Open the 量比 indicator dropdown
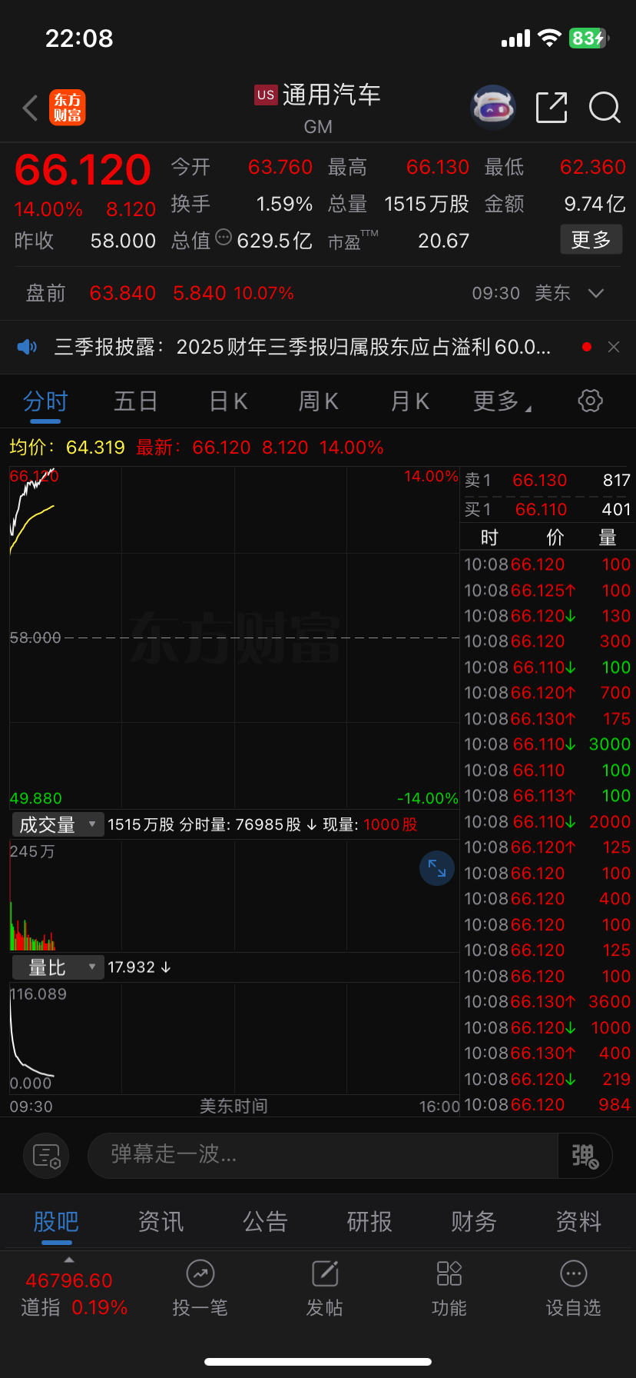Image resolution: width=636 pixels, height=1378 pixels. pyautogui.click(x=58, y=967)
